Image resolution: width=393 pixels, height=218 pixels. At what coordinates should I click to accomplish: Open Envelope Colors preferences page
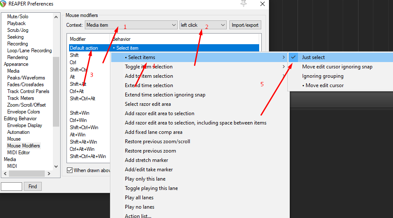[23, 112]
